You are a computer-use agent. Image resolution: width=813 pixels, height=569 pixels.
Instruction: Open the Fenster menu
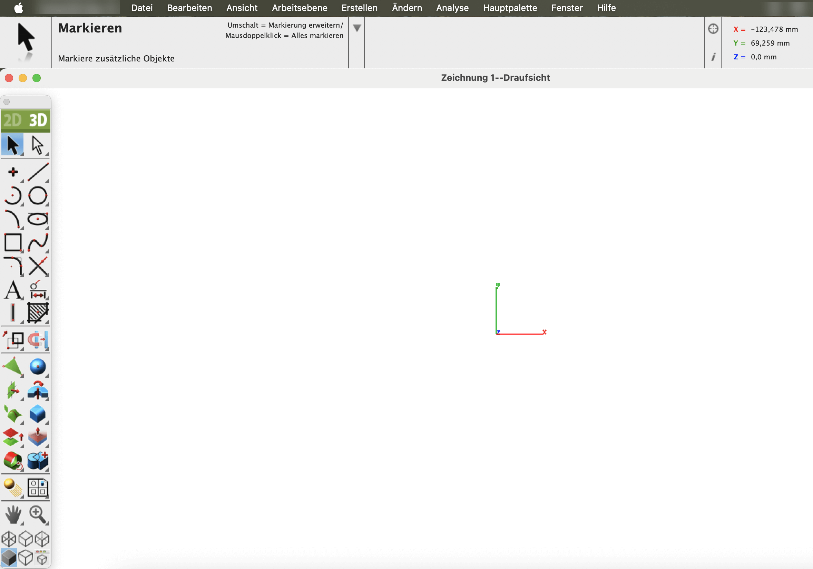[567, 8]
